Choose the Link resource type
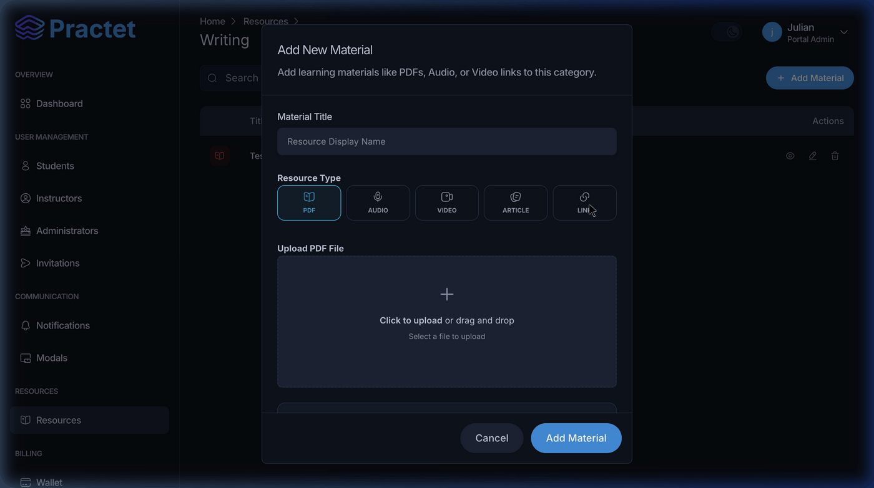This screenshot has height=488, width=874. pyautogui.click(x=584, y=203)
